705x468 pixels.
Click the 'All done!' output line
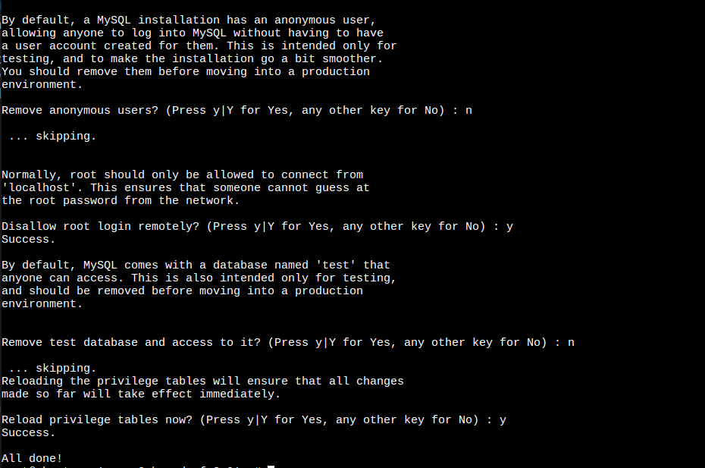tap(32, 458)
